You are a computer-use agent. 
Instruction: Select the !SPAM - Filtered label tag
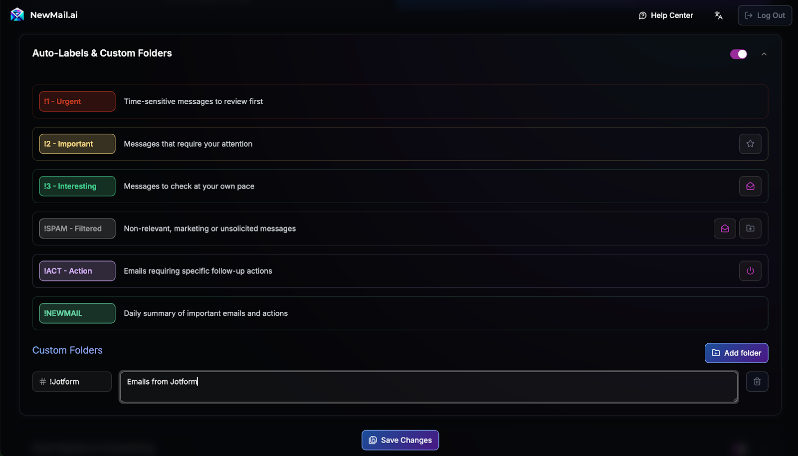tap(77, 228)
